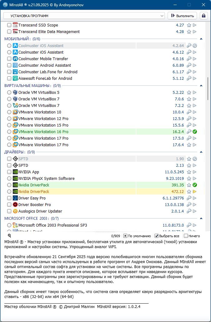Check the Transcend SSD Scope checkbox
This screenshot has width=211, height=322.
(x=9, y=25)
